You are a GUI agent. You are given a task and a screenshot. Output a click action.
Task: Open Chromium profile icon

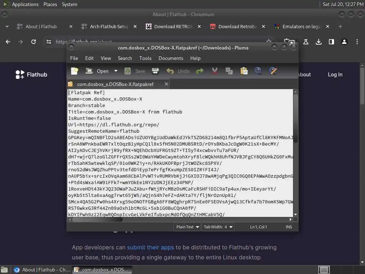coord(344,42)
